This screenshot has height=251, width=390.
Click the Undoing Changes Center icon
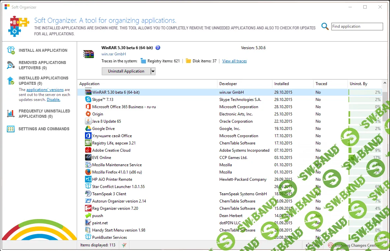tap(330, 245)
